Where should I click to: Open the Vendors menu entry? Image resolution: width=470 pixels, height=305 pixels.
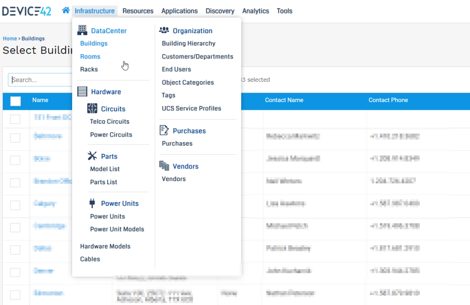click(174, 179)
